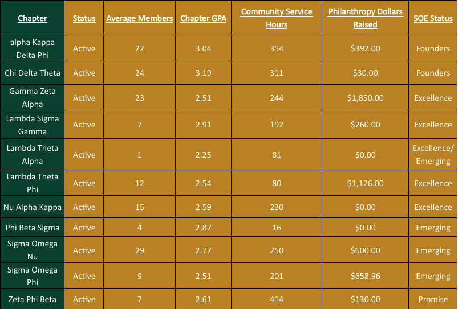The width and height of the screenshot is (458, 309).
Task: Click the Excellence/Emerging SOE status cell
Action: coord(433,155)
